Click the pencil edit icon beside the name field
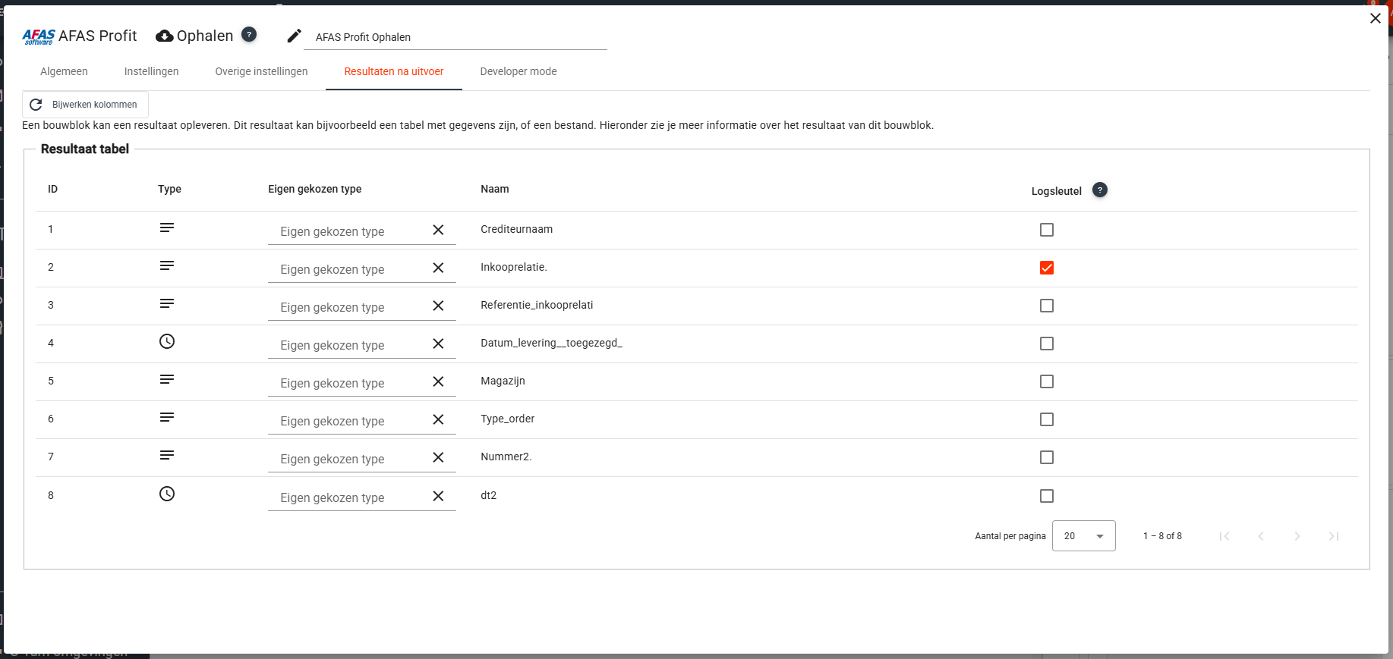 [x=294, y=36]
